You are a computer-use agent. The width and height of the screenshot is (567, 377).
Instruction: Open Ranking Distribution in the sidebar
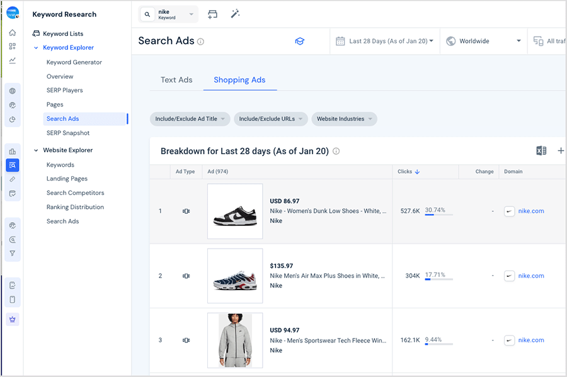75,207
